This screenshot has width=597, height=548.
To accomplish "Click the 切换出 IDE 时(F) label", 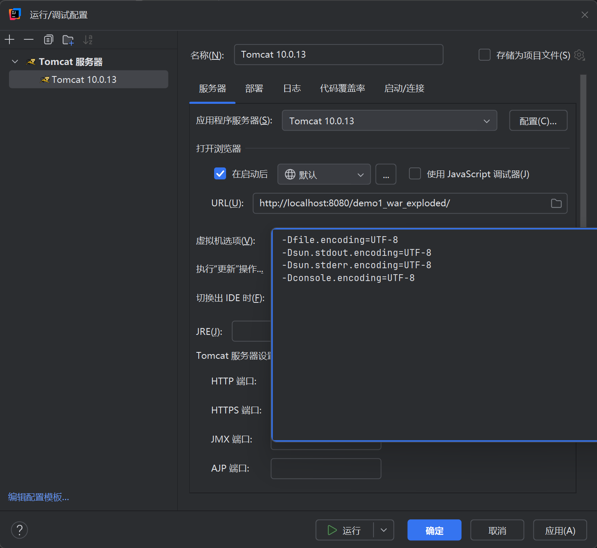I will click(230, 298).
